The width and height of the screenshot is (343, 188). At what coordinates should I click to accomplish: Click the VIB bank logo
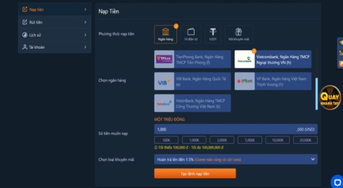pos(164,81)
